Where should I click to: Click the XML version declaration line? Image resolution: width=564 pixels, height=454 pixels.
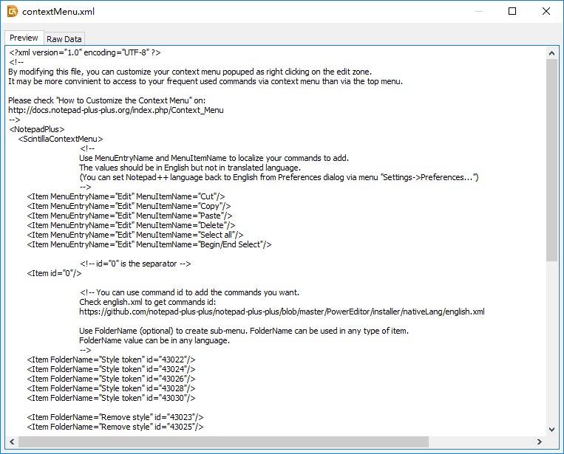[x=84, y=52]
